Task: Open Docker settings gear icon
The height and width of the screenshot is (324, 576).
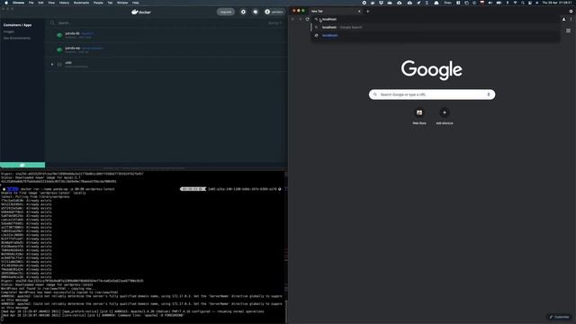Action: point(243,12)
